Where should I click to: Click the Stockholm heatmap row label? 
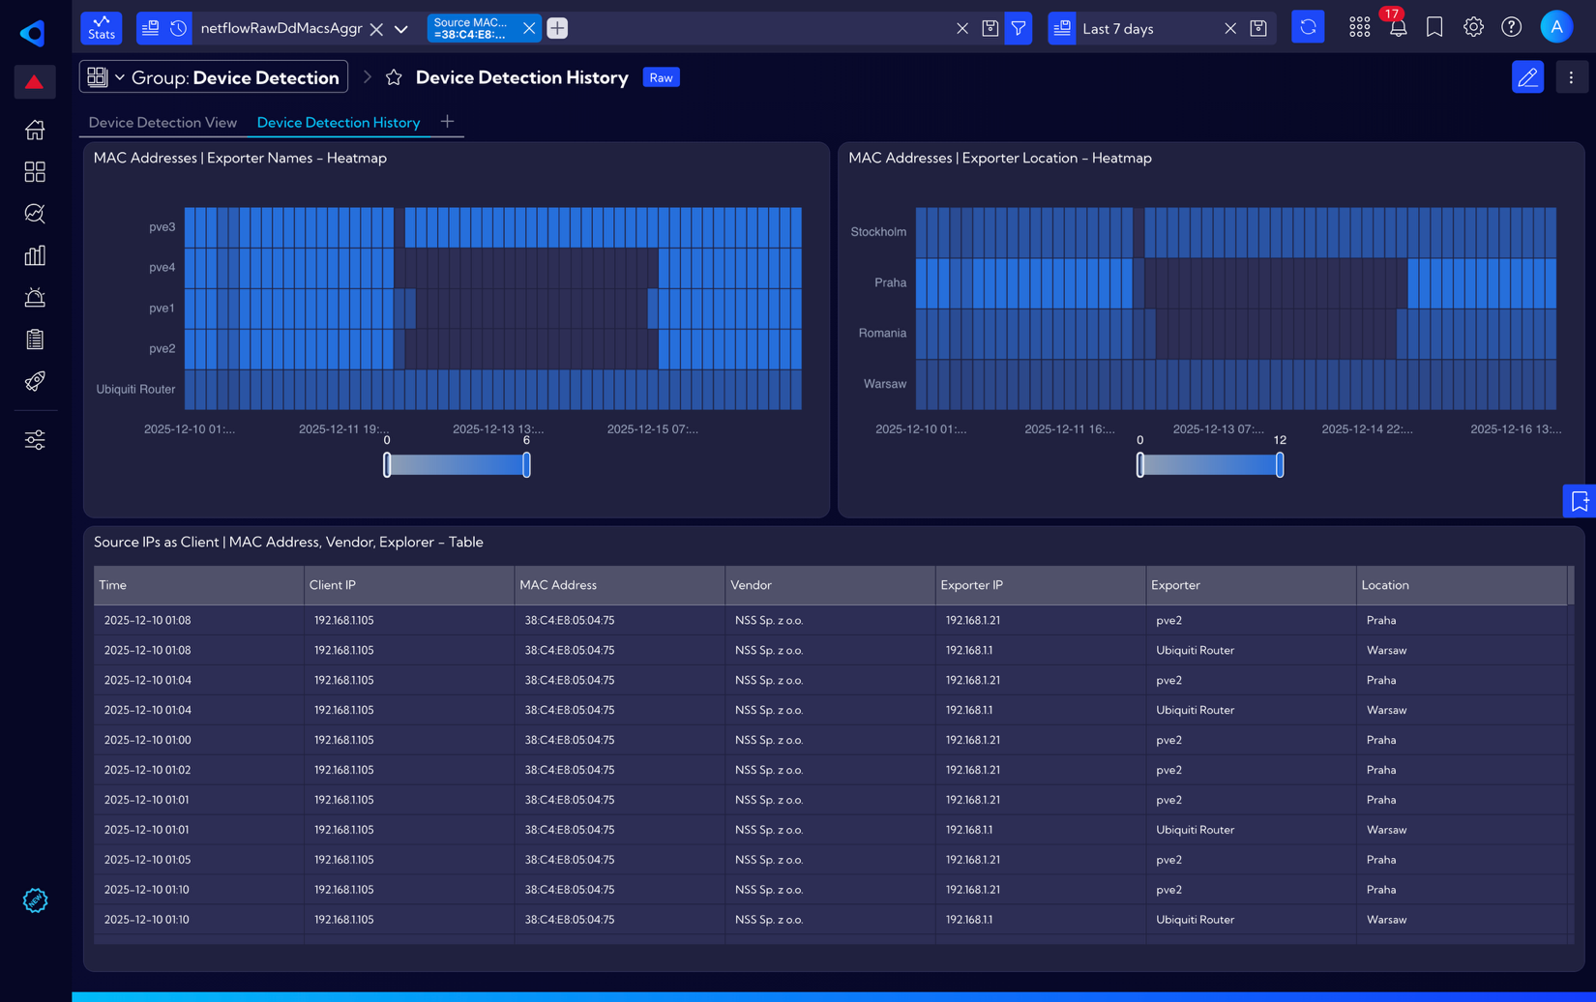(x=878, y=232)
